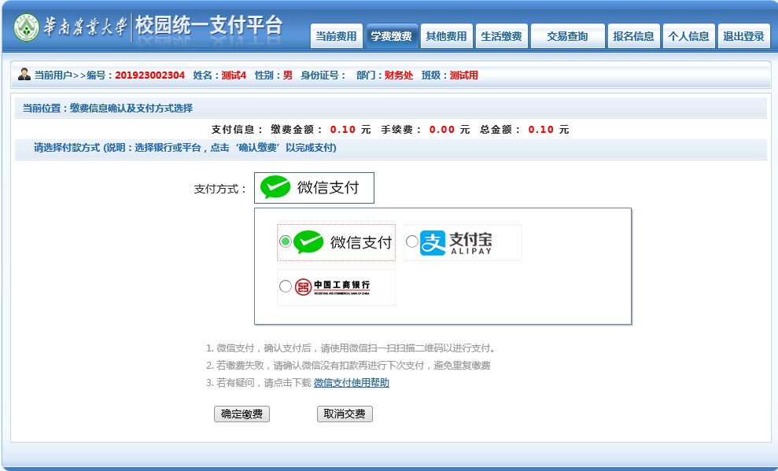Click the name value 测试4
Viewport: 778px width, 471px height.
pyautogui.click(x=234, y=75)
